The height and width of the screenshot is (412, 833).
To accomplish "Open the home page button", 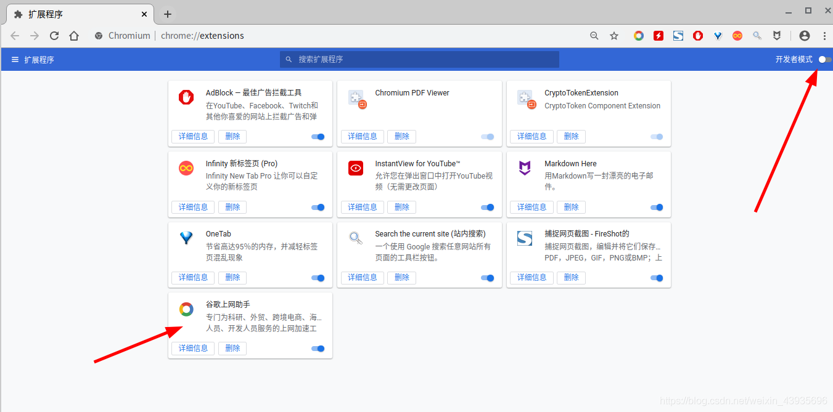I will coord(74,36).
